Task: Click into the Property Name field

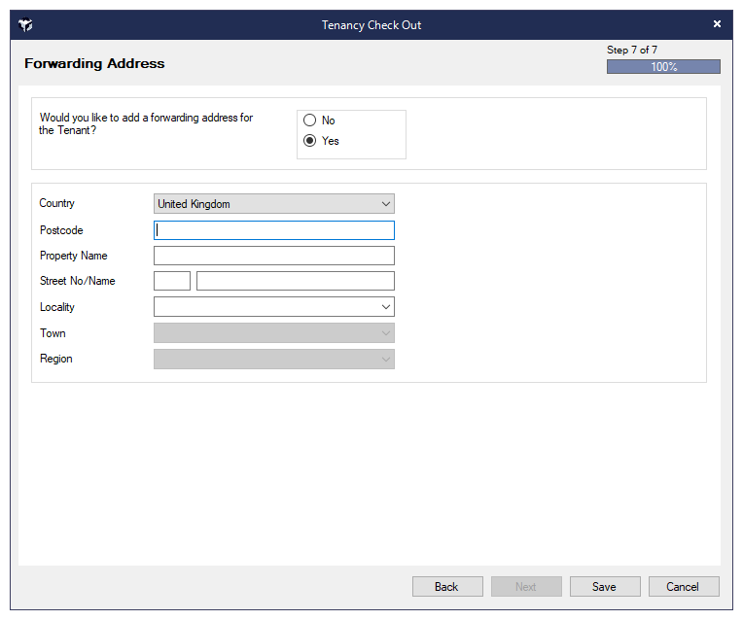Action: pyautogui.click(x=274, y=256)
